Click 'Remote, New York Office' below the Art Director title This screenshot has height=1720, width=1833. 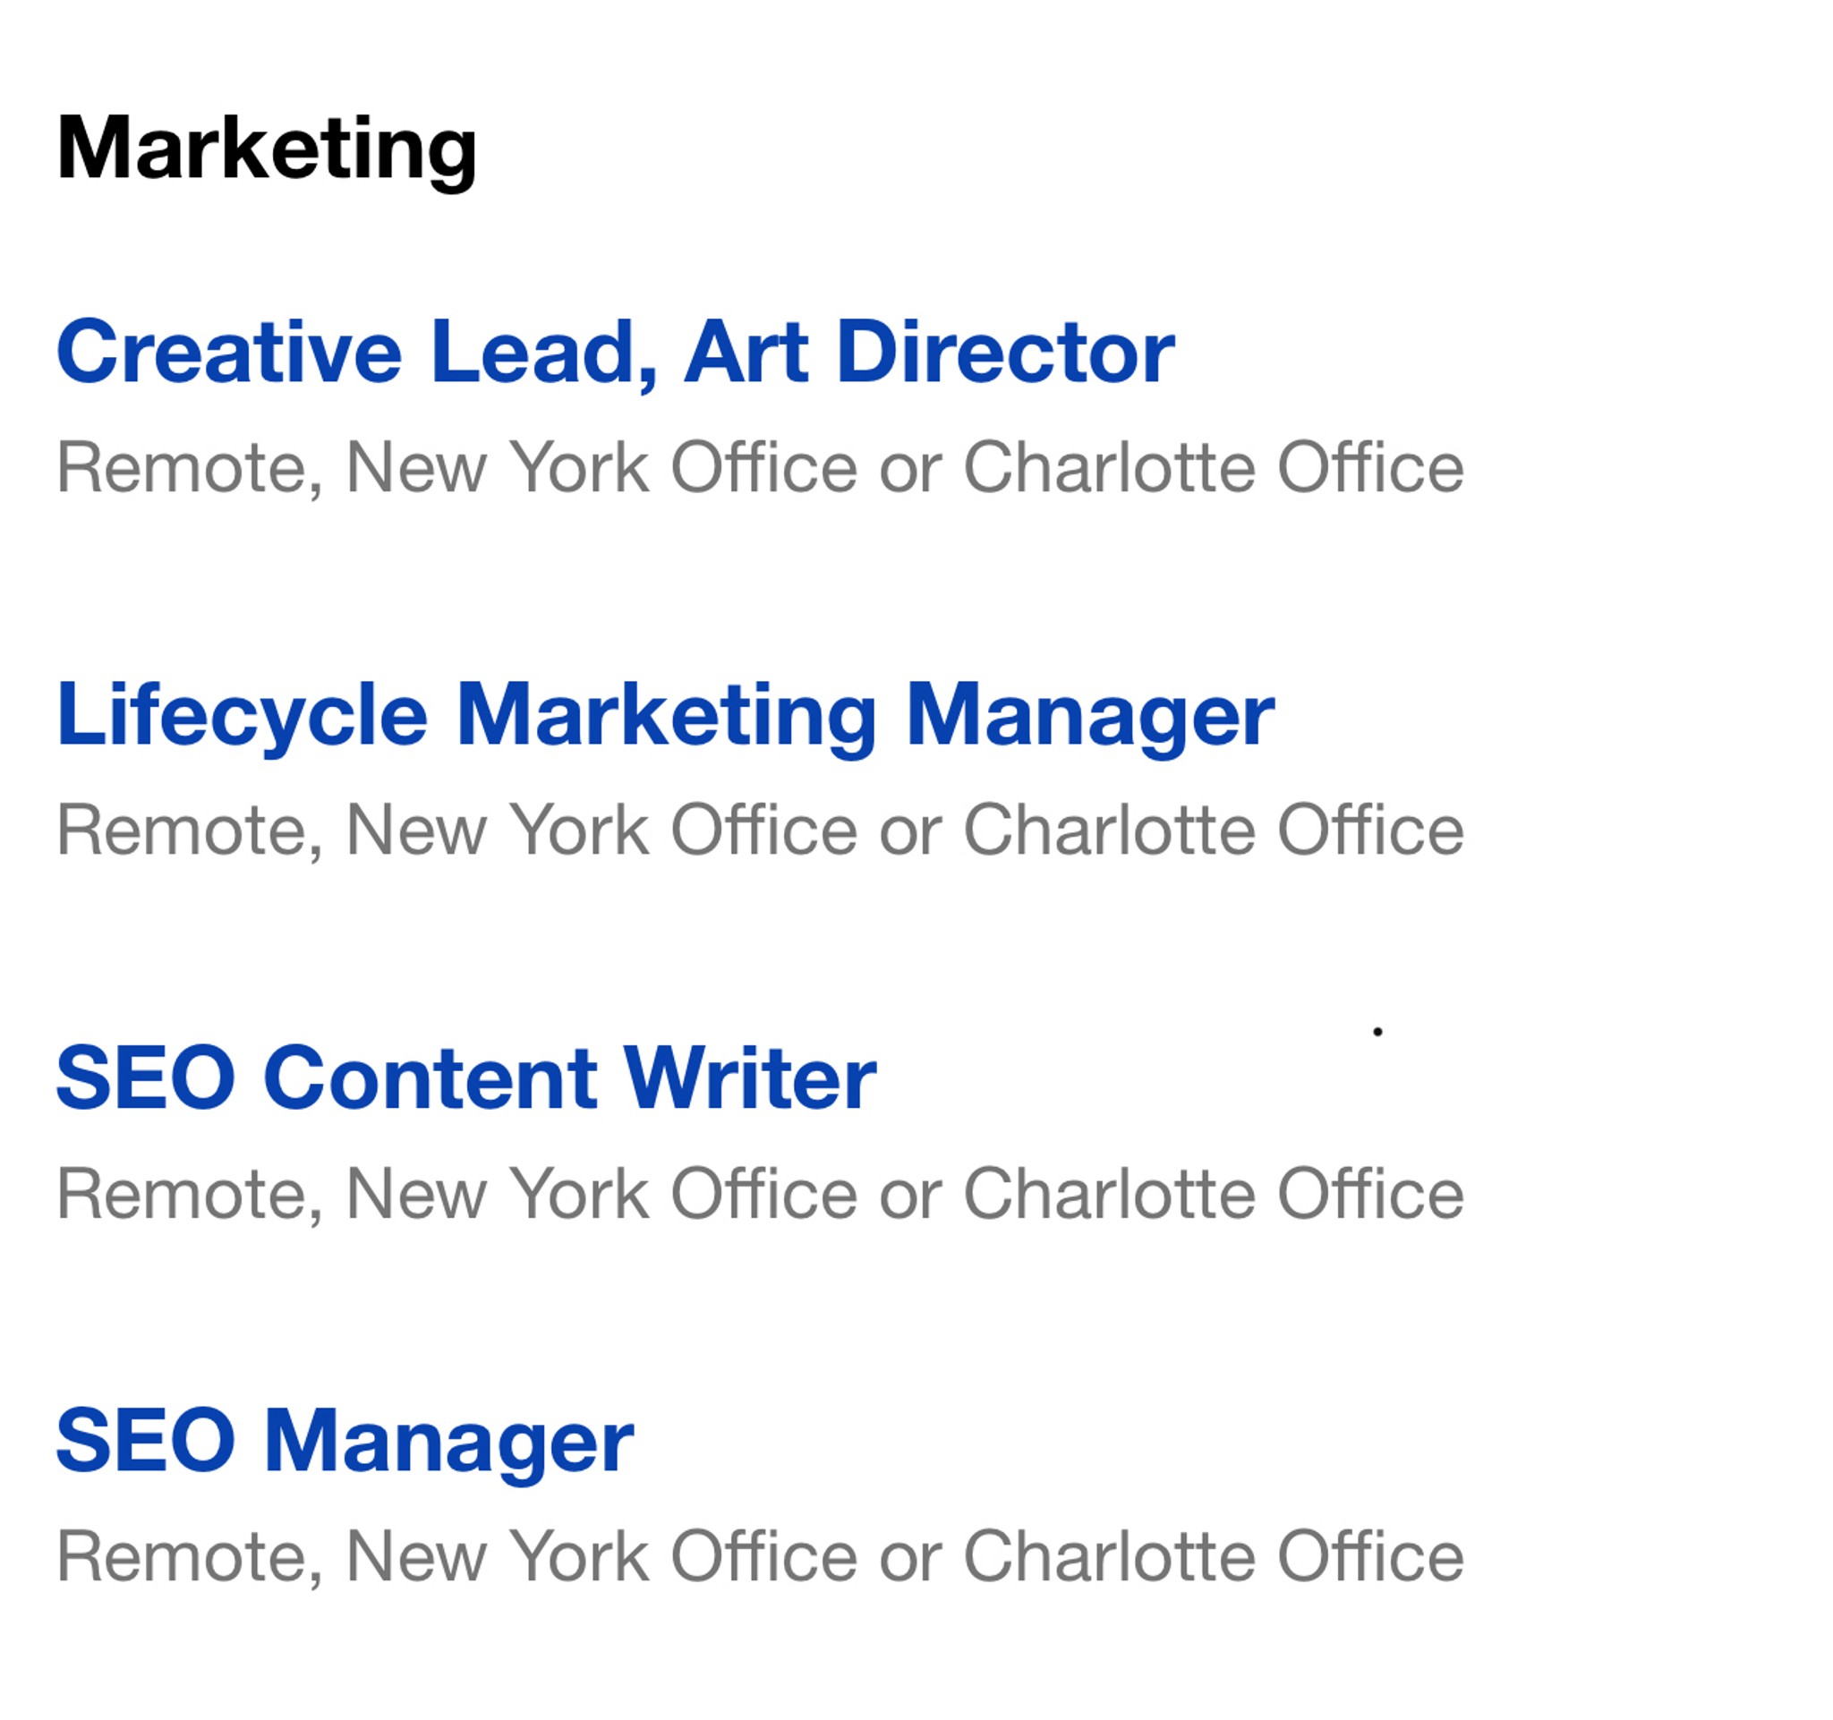click(457, 468)
